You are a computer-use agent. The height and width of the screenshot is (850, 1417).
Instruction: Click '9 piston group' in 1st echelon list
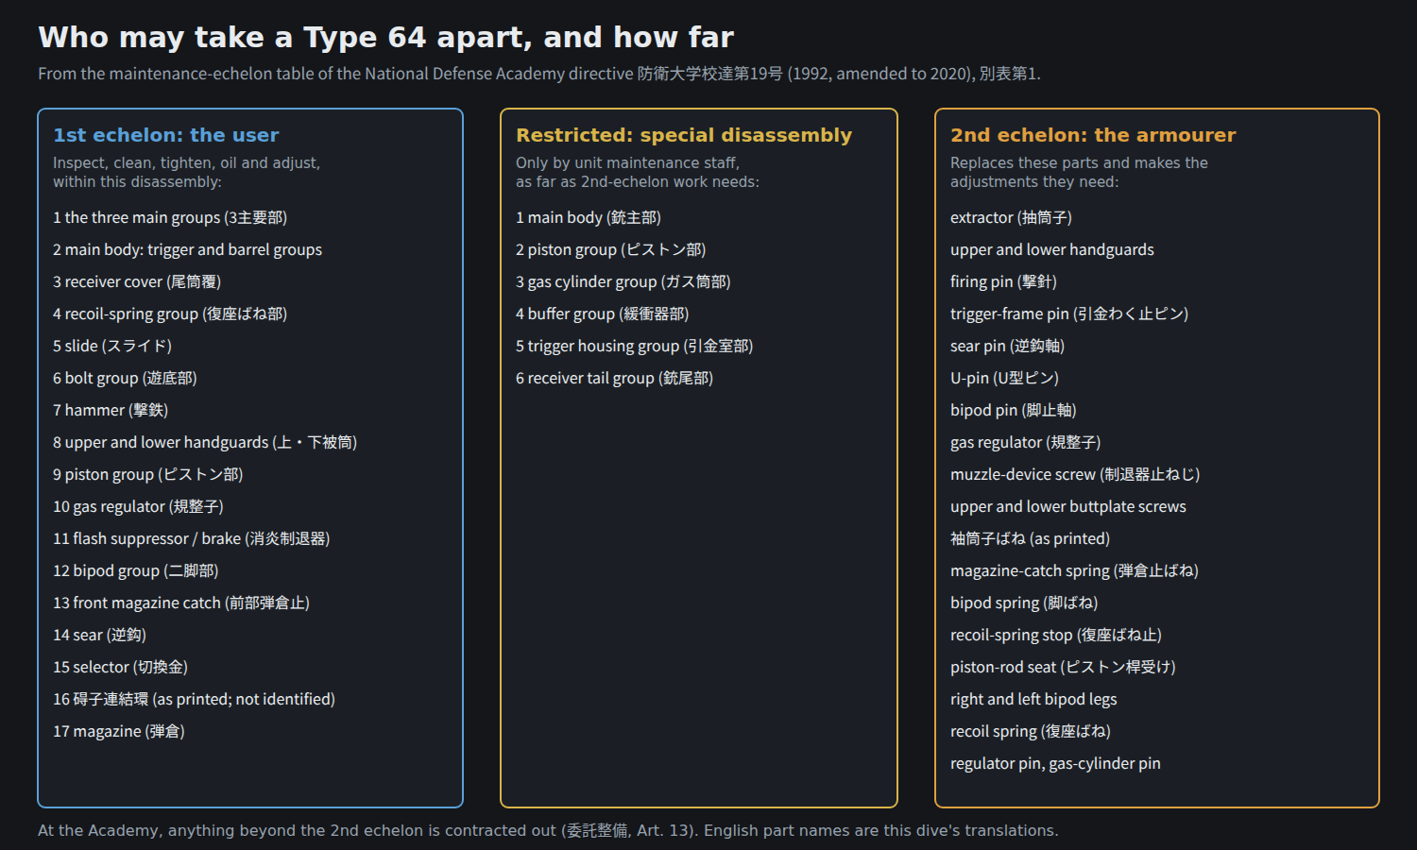[x=148, y=474]
